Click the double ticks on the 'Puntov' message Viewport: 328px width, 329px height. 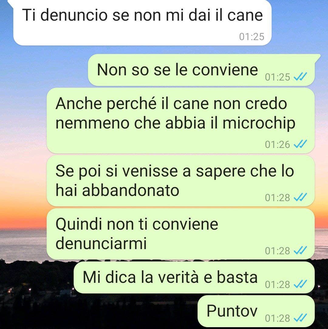coord(300,318)
